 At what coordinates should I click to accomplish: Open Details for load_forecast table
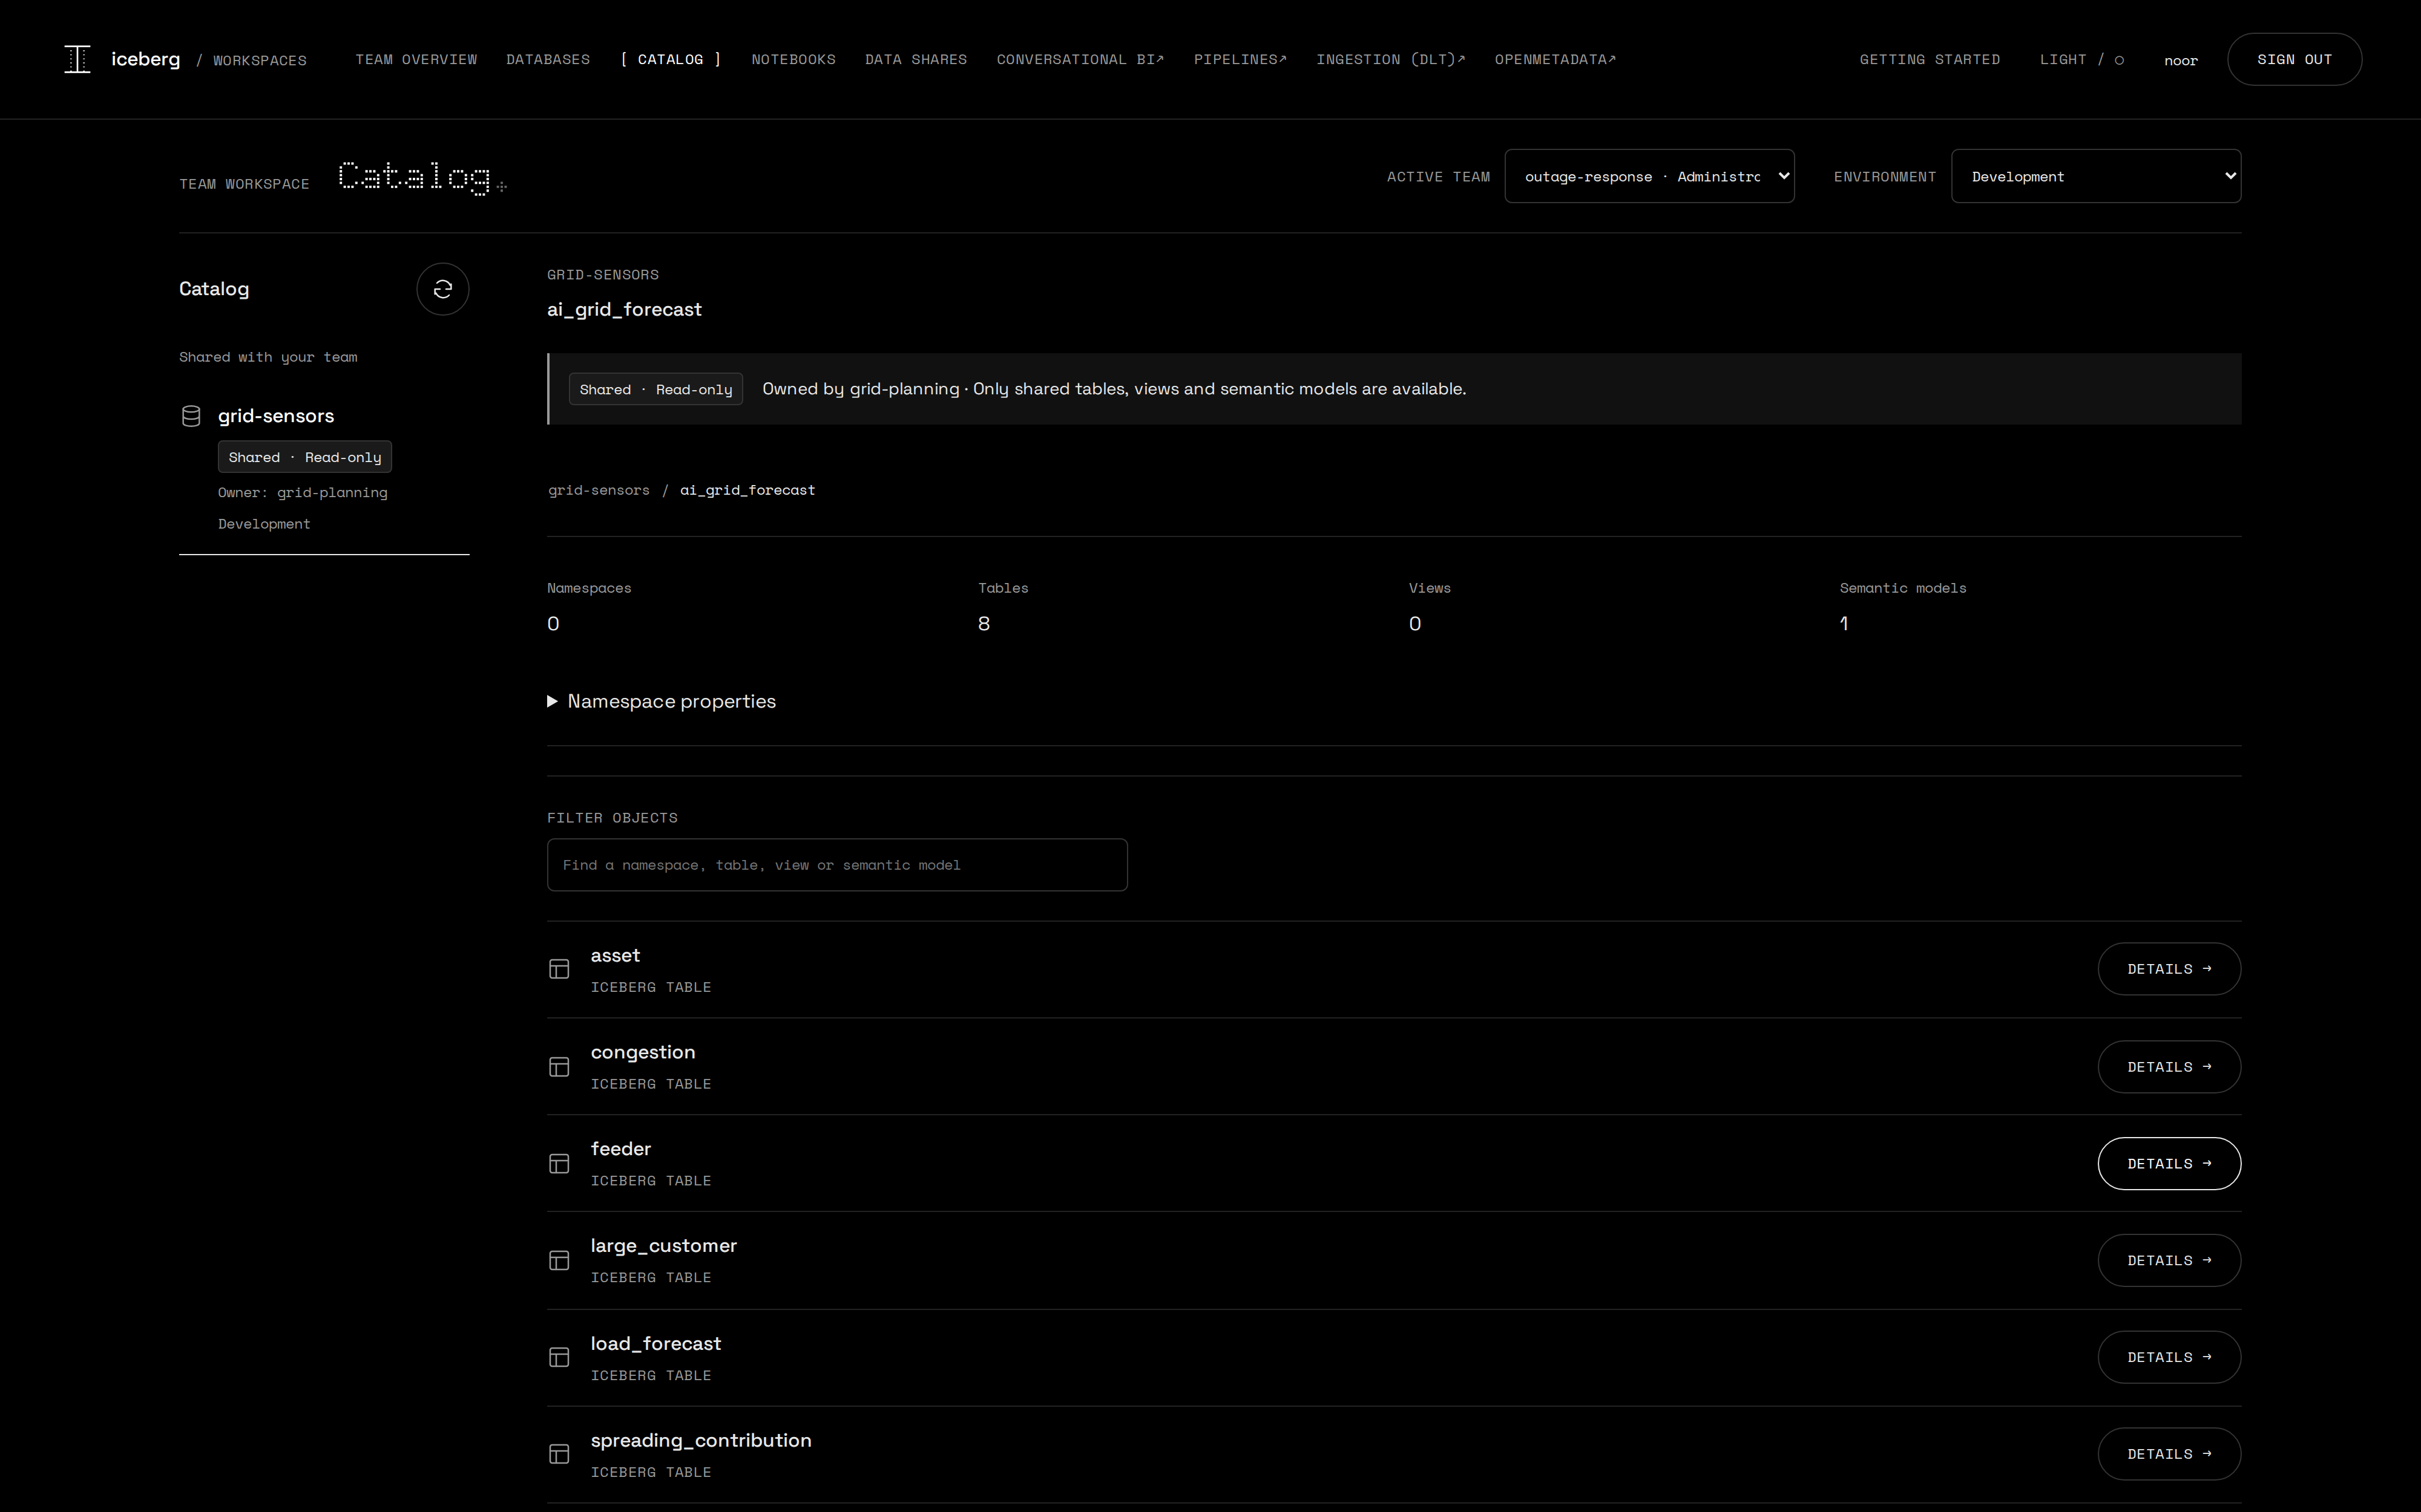click(2169, 1357)
